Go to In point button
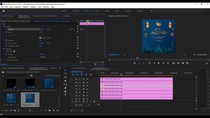The image size is (210, 118). coord(150,63)
